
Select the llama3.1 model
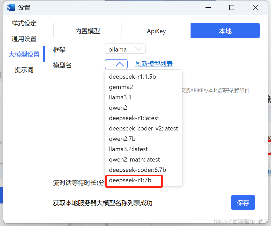click(120, 97)
